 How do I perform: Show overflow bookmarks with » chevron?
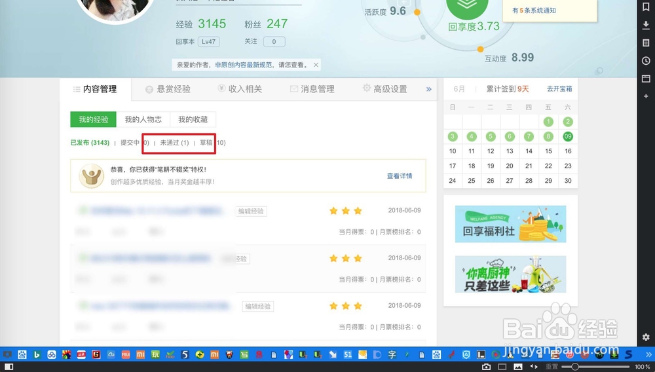(x=648, y=354)
